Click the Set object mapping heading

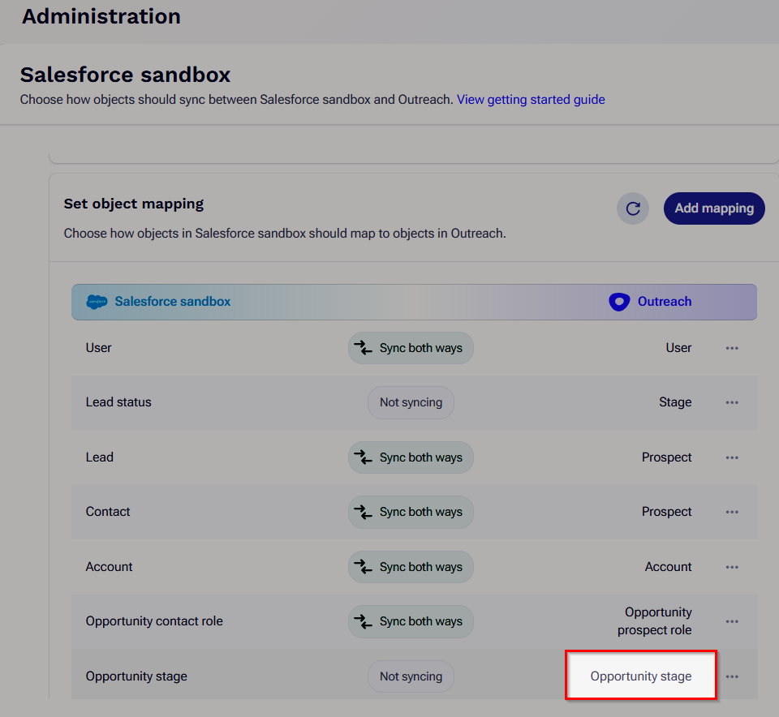(x=134, y=204)
